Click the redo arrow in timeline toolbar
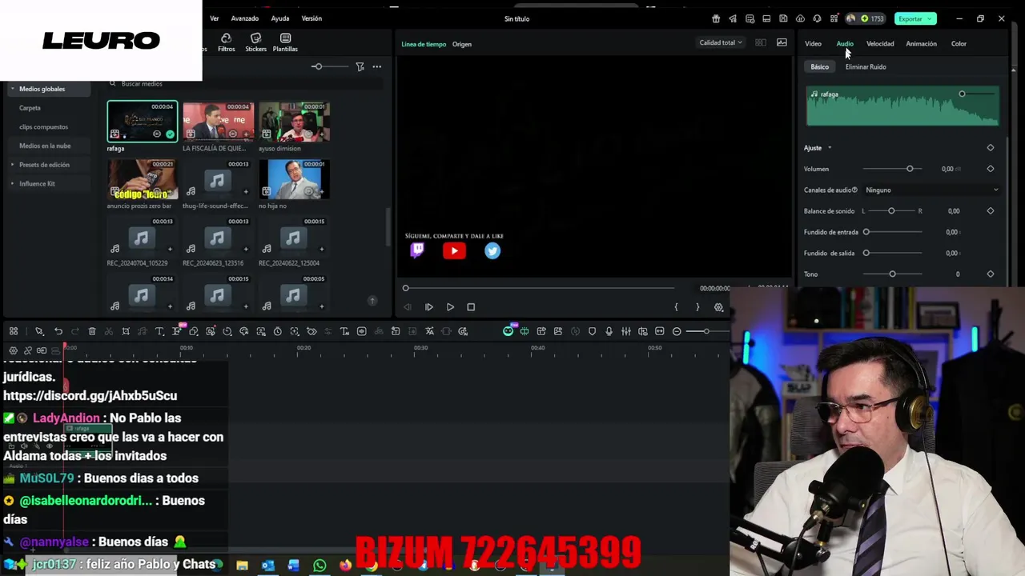 tap(74, 331)
